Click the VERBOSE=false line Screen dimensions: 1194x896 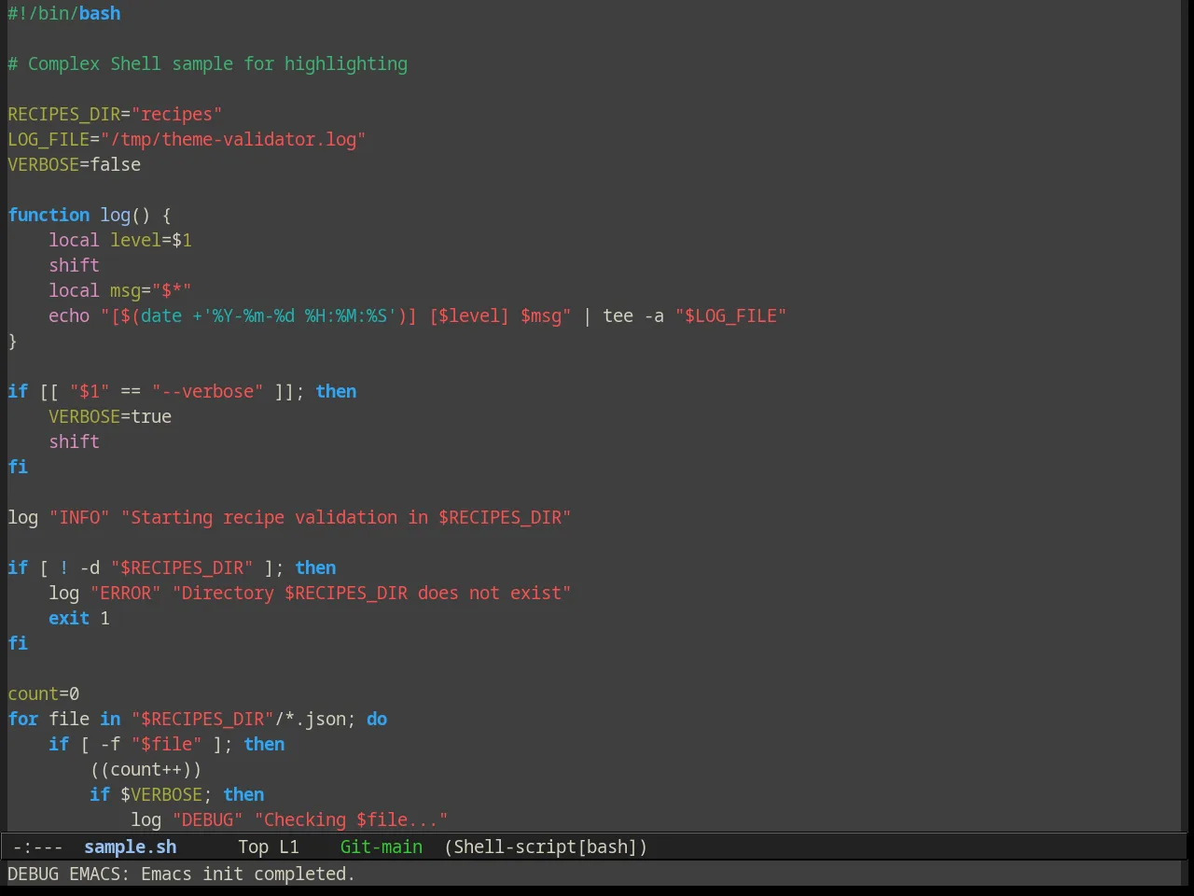point(75,164)
